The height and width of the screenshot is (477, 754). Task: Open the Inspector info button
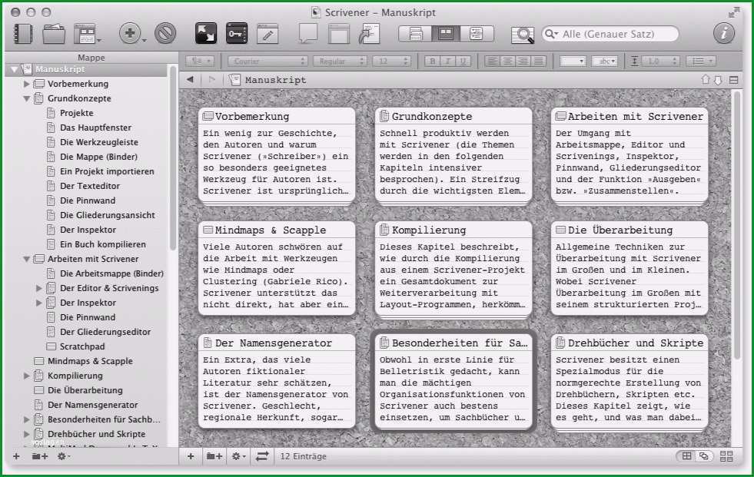coord(724,34)
